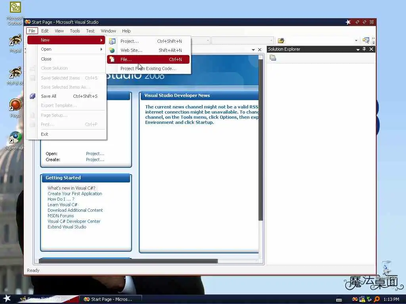Click the keyboard icon in the taskbar
This screenshot has height=304, width=406.
tap(339, 300)
